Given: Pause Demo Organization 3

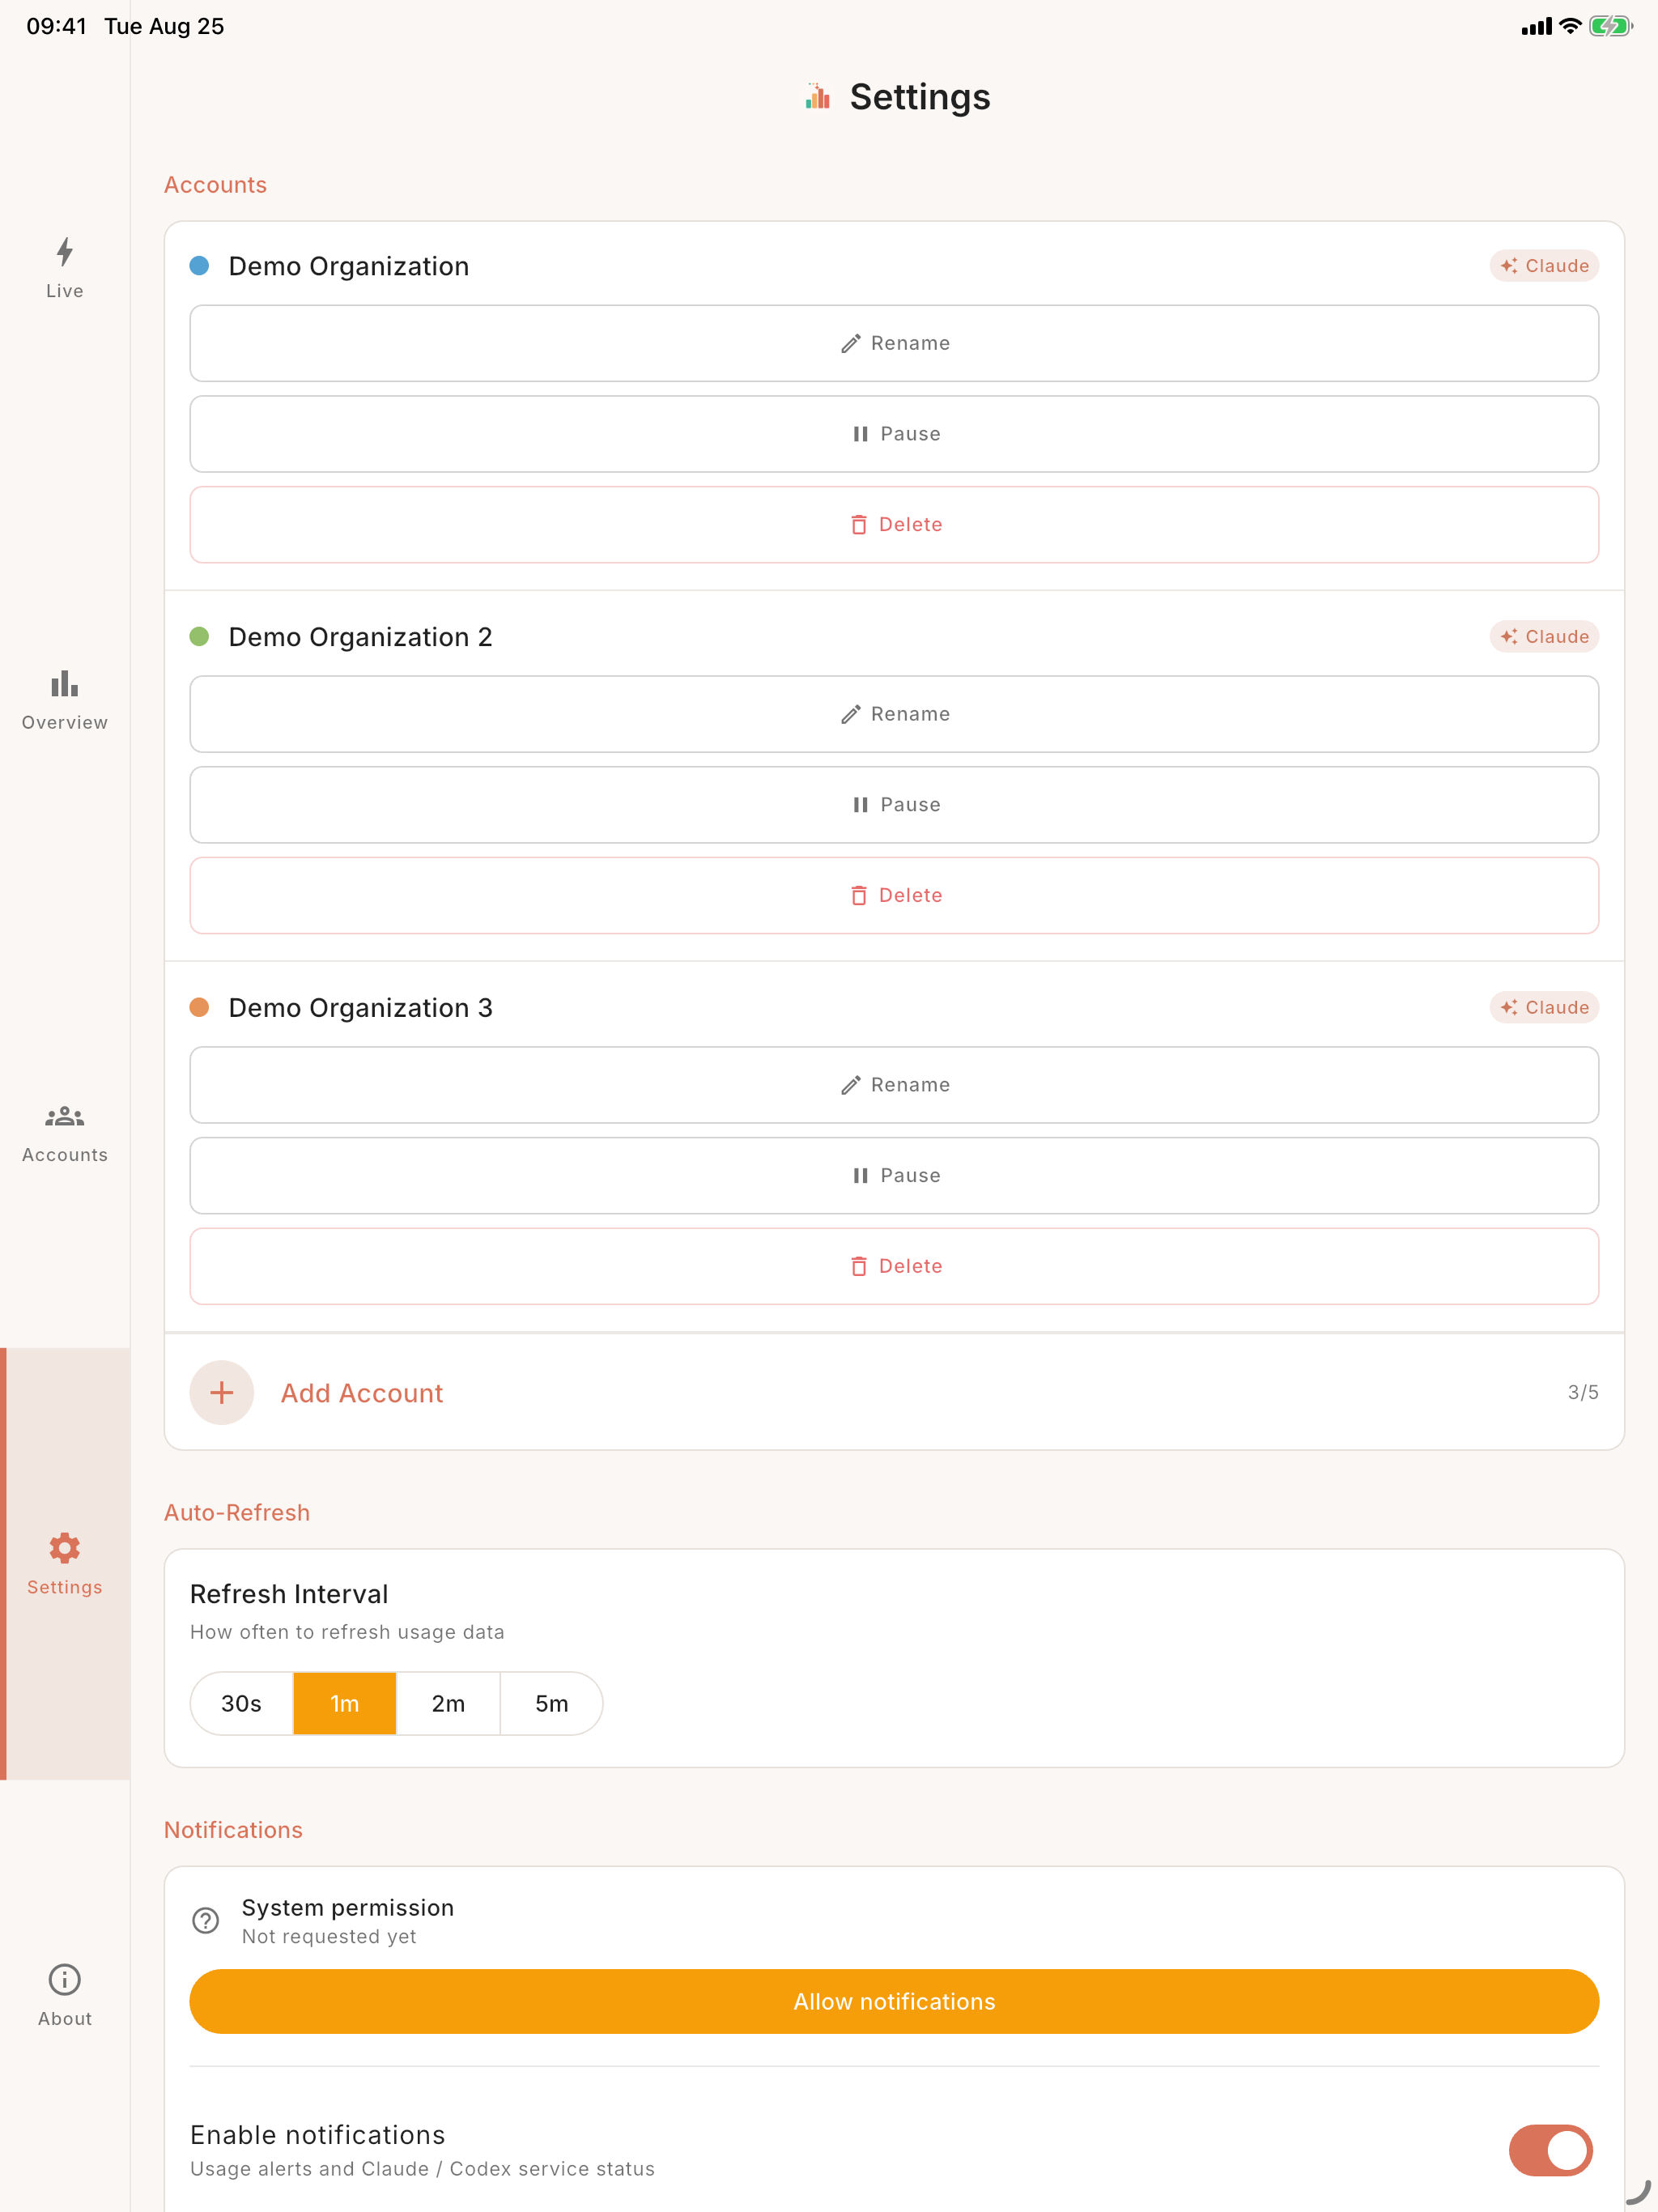Looking at the screenshot, I should coord(894,1175).
